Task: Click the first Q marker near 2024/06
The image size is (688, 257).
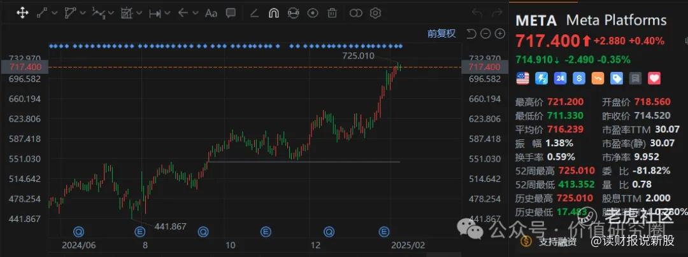Action: [x=78, y=231]
